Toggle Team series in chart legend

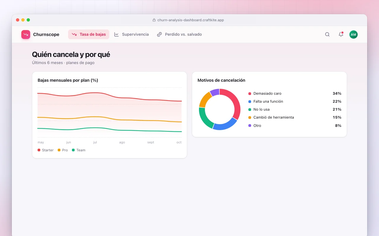(x=79, y=150)
